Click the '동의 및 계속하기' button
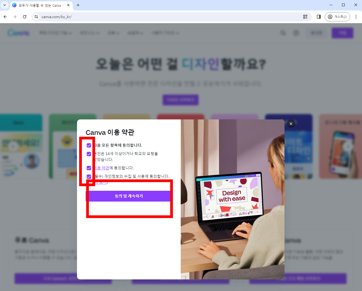Screen dimensions: 362x291 point(129,196)
